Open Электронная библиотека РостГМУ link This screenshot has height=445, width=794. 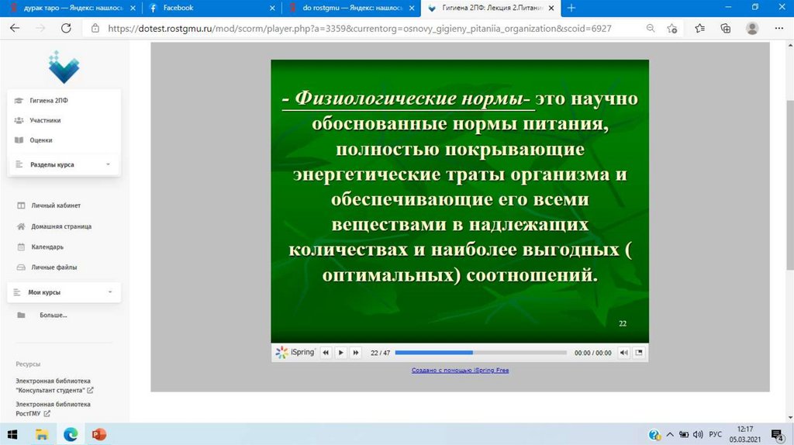pos(53,409)
